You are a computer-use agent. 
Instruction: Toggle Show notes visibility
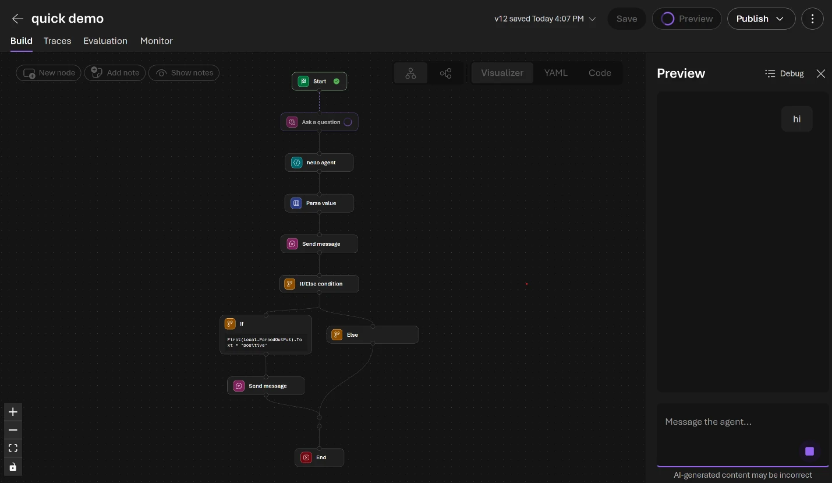[x=184, y=73]
